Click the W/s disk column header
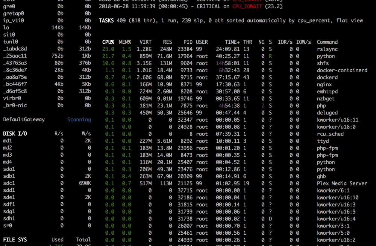 coord(86,134)
